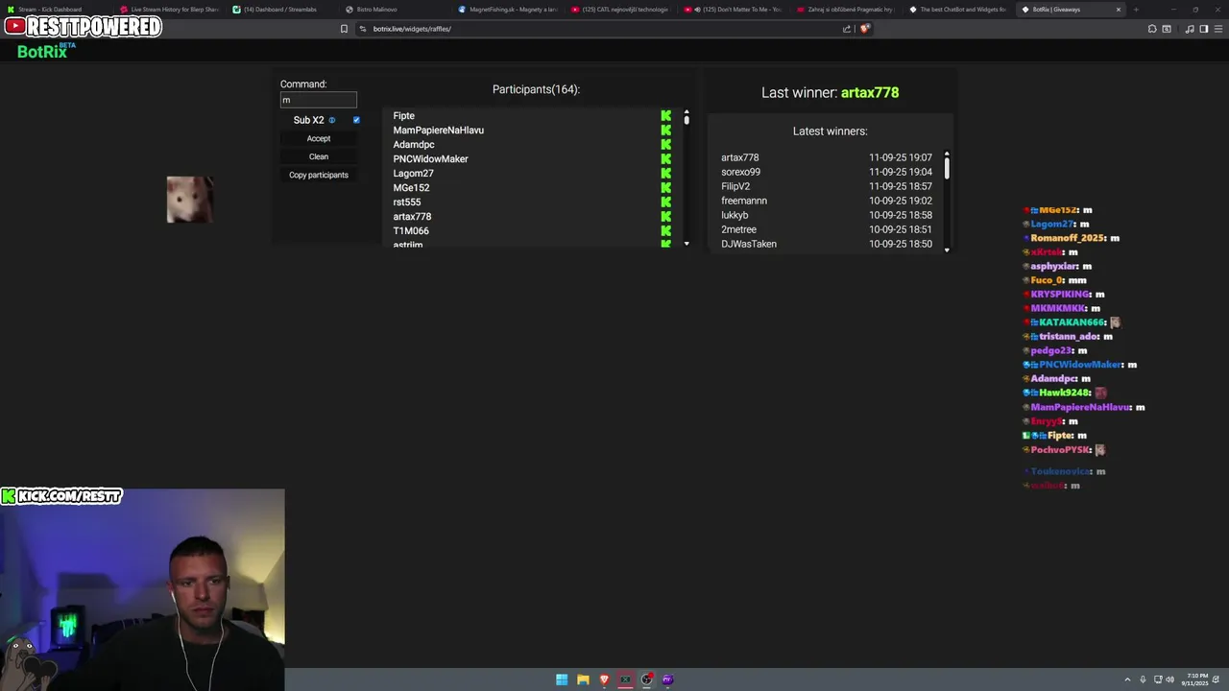Click last winner name artax778
The width and height of the screenshot is (1229, 691).
point(870,93)
